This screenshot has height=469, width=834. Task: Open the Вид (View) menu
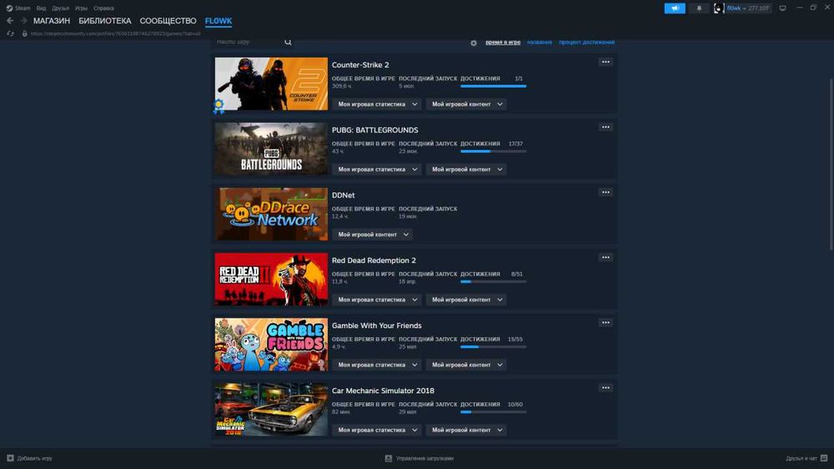pyautogui.click(x=41, y=8)
